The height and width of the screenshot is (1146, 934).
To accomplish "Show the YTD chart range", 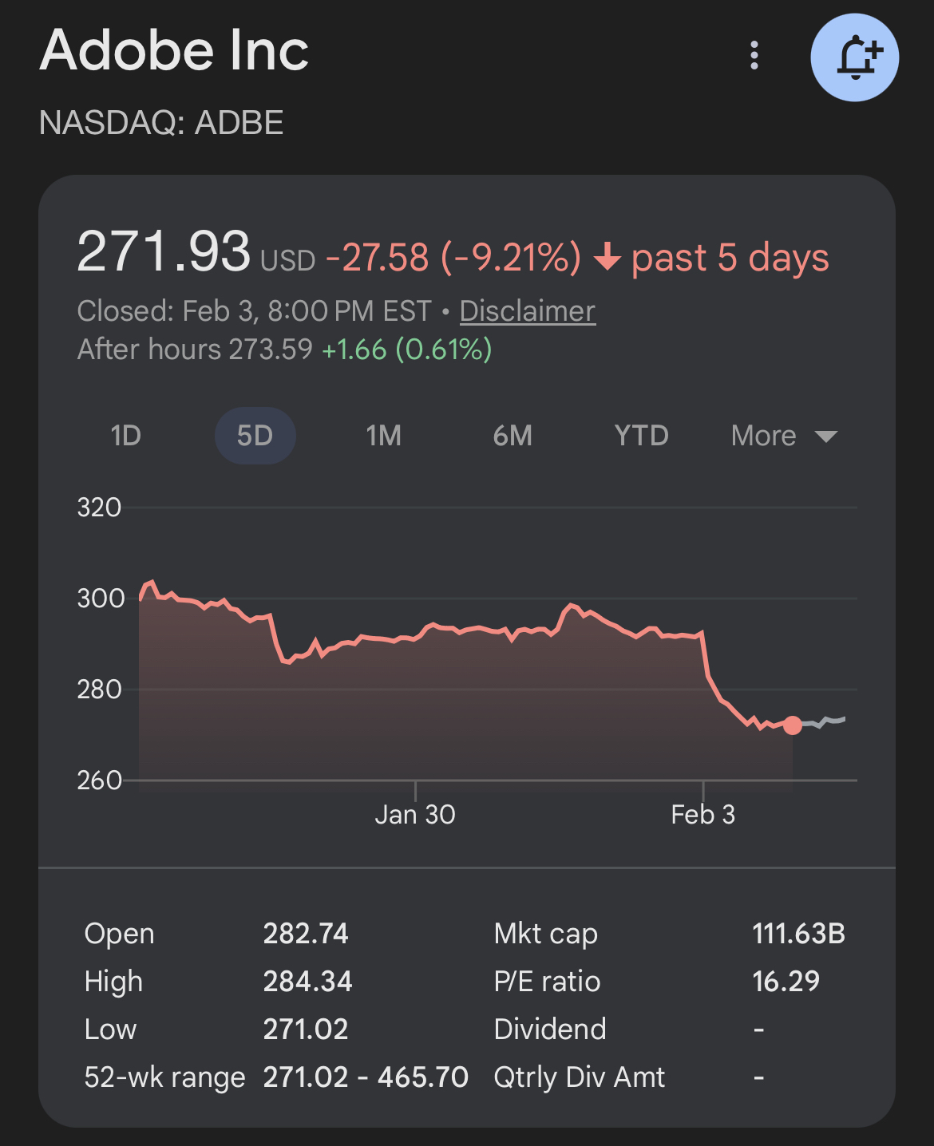I will [x=641, y=436].
